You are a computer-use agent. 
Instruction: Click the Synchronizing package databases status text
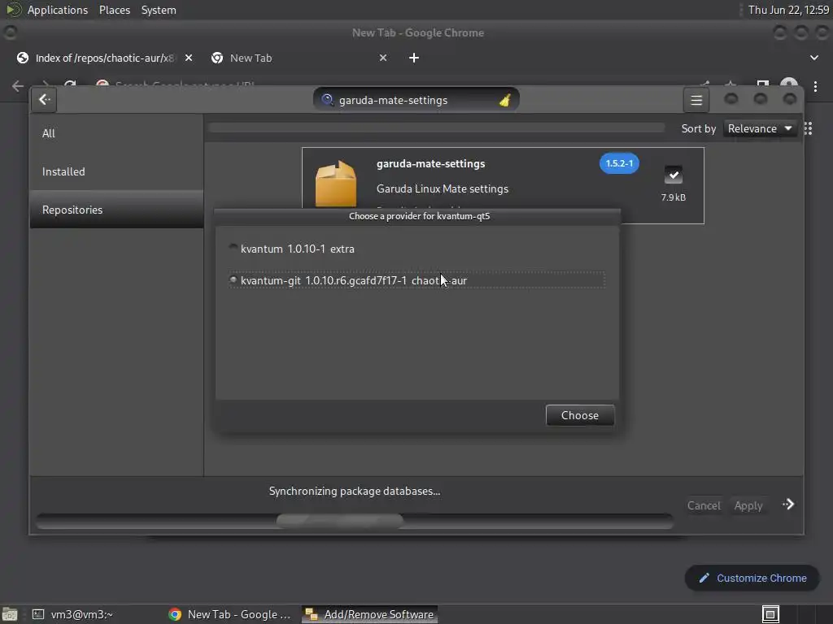point(355,491)
